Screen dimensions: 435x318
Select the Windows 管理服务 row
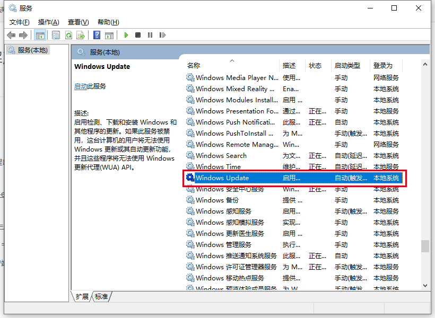(294, 244)
